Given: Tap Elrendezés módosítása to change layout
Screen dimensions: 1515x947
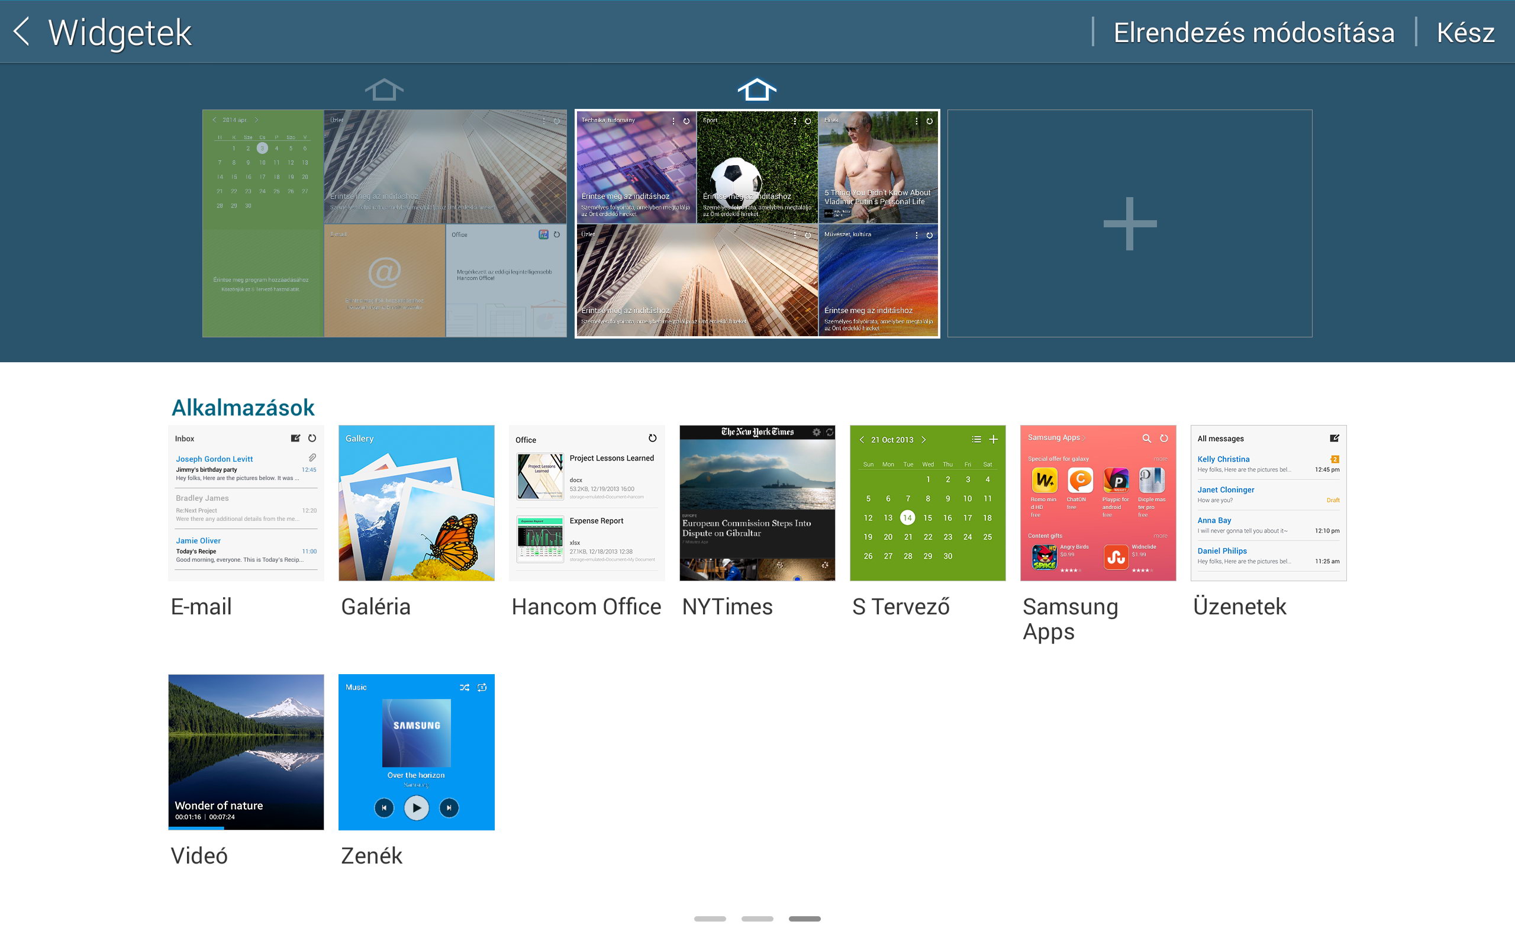Looking at the screenshot, I should [1254, 33].
